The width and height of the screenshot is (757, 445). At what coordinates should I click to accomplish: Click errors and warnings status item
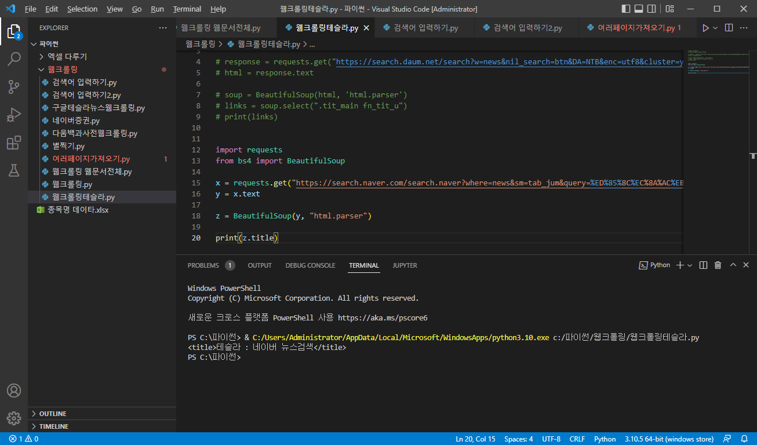point(24,439)
